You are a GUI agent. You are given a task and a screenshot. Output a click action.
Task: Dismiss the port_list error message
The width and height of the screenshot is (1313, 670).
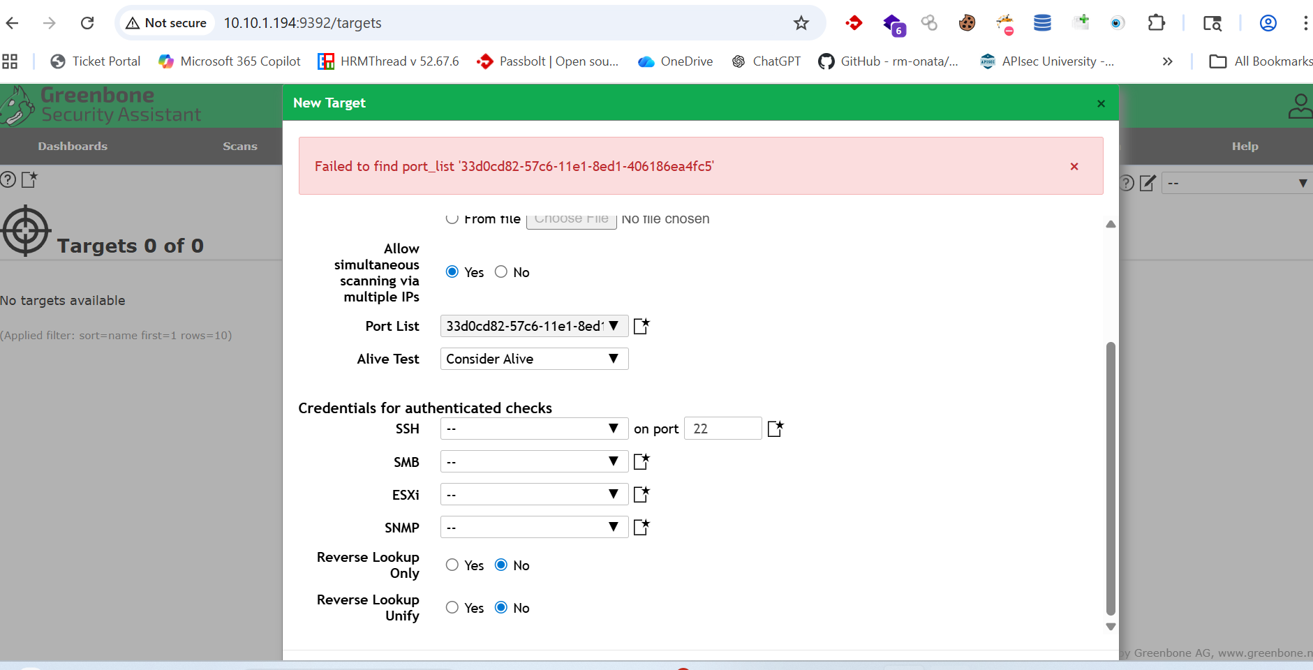click(x=1074, y=166)
